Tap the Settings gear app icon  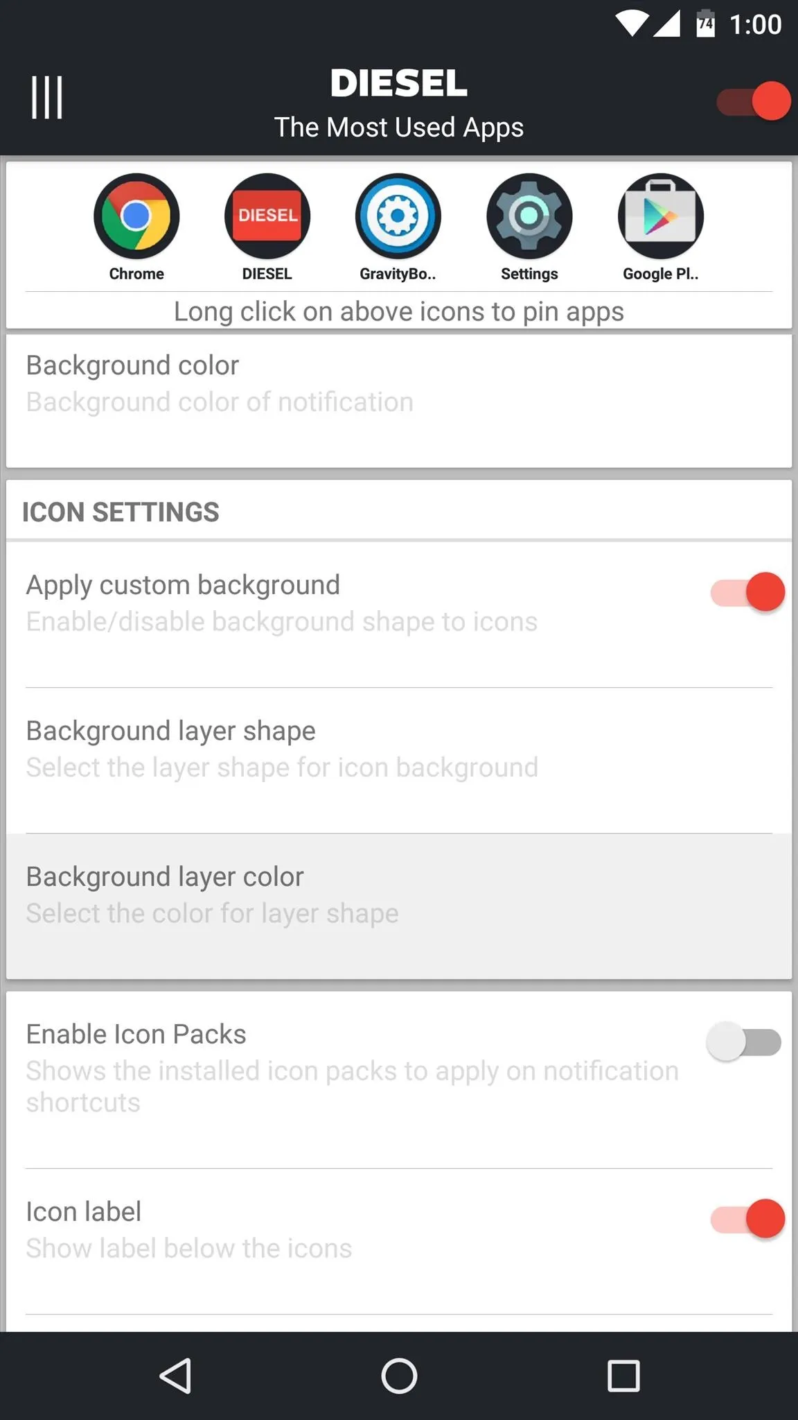529,216
